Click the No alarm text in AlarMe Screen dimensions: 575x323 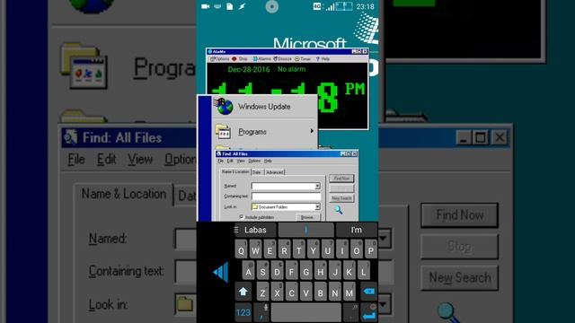(x=291, y=69)
